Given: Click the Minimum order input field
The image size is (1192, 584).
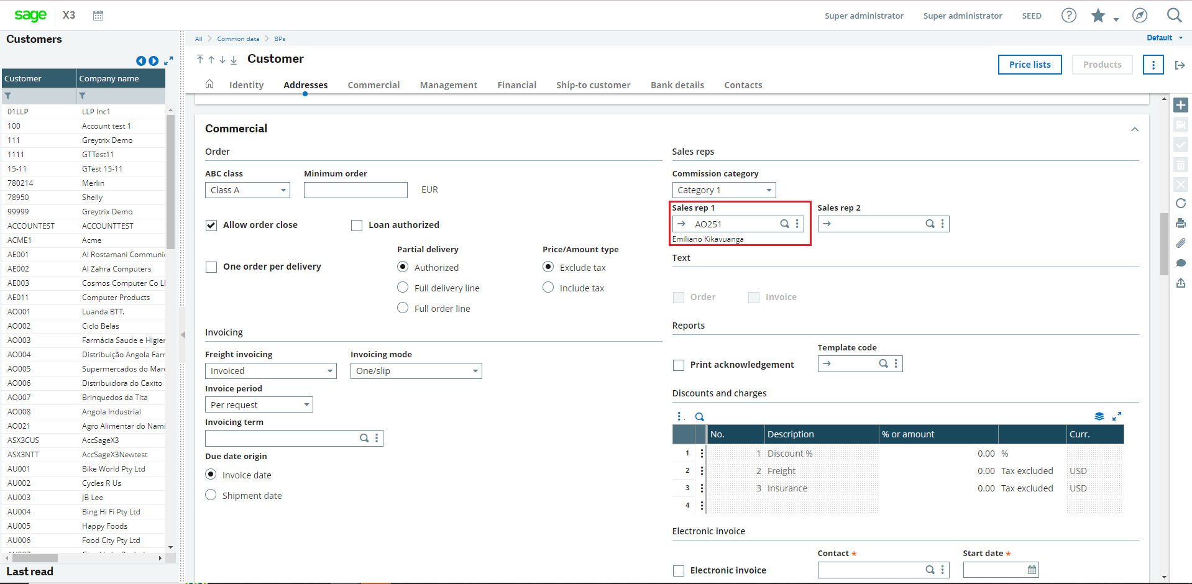Looking at the screenshot, I should (x=355, y=190).
